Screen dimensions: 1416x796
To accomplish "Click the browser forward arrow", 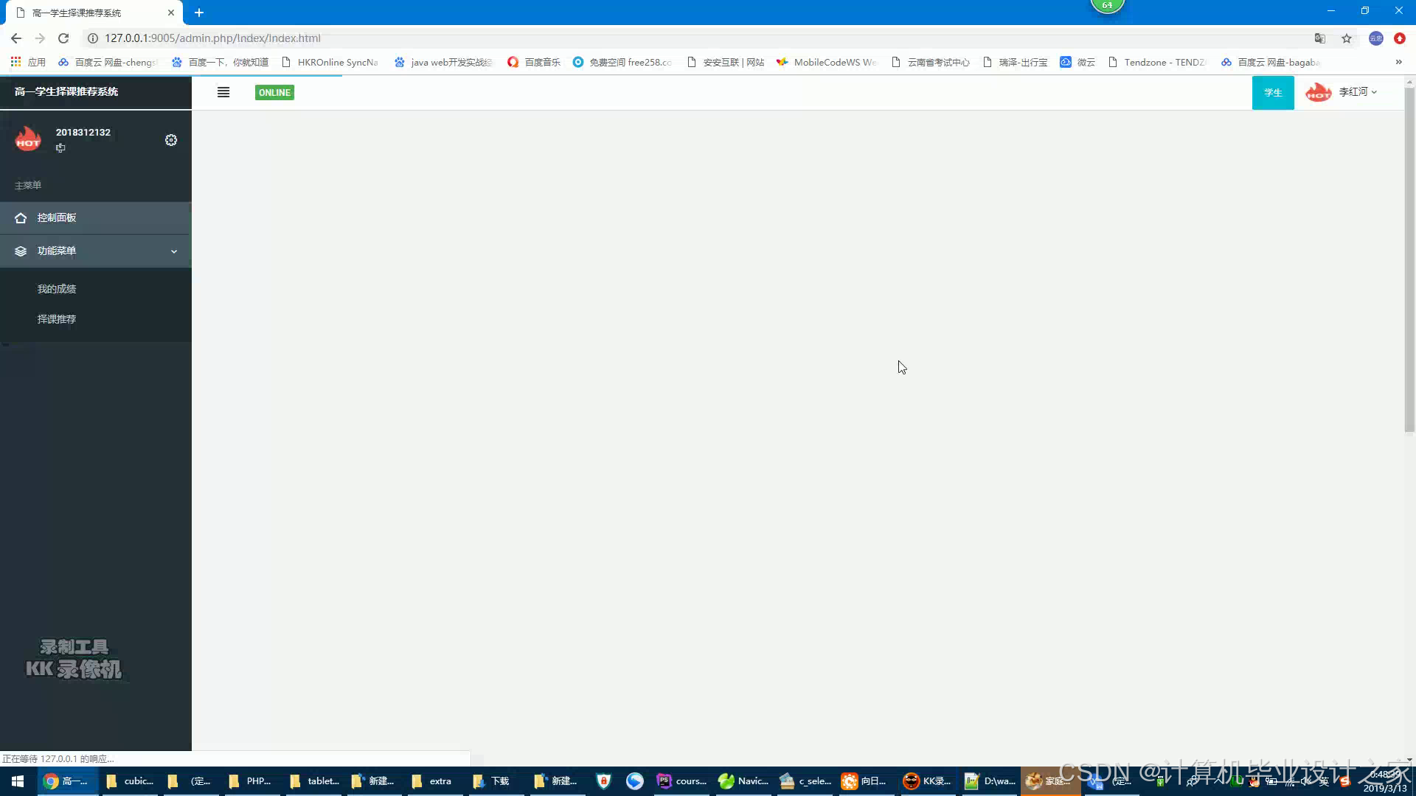I will point(40,38).
